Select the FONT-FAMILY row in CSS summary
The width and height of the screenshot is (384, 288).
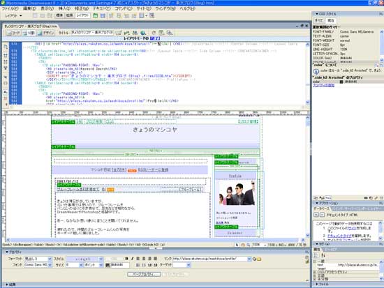click(346, 32)
